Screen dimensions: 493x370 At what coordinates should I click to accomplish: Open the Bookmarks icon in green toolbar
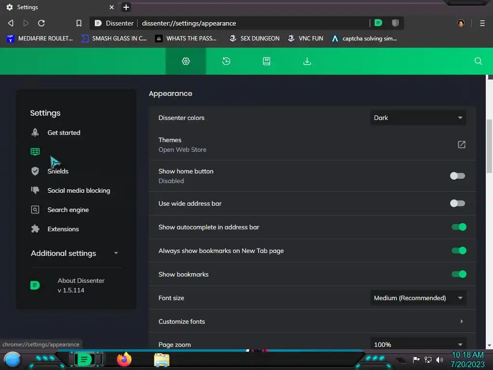click(267, 61)
